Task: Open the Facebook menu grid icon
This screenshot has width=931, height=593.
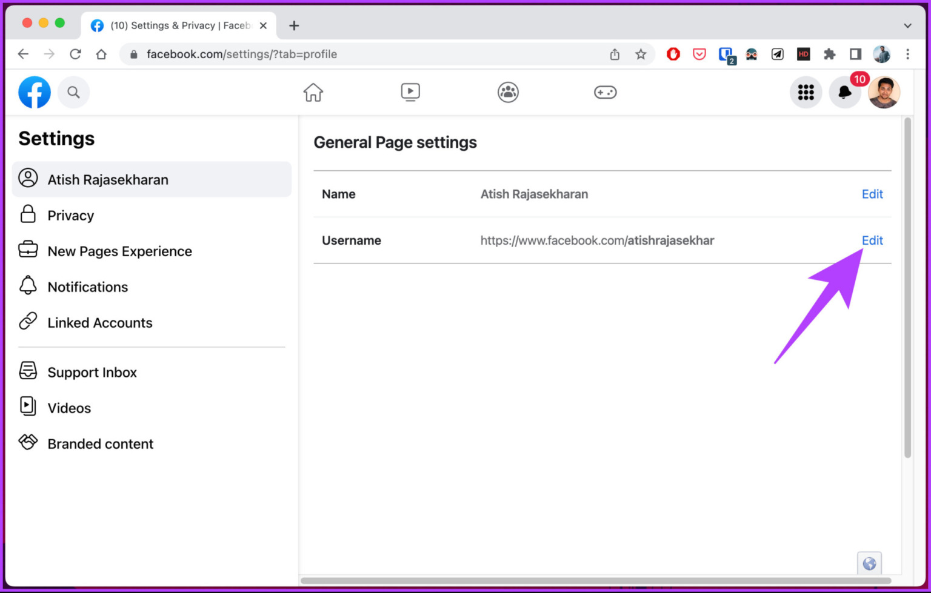Action: point(806,93)
